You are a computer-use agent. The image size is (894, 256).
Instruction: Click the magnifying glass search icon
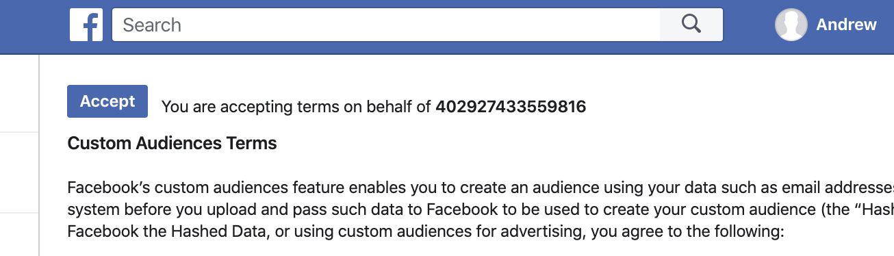coord(691,25)
